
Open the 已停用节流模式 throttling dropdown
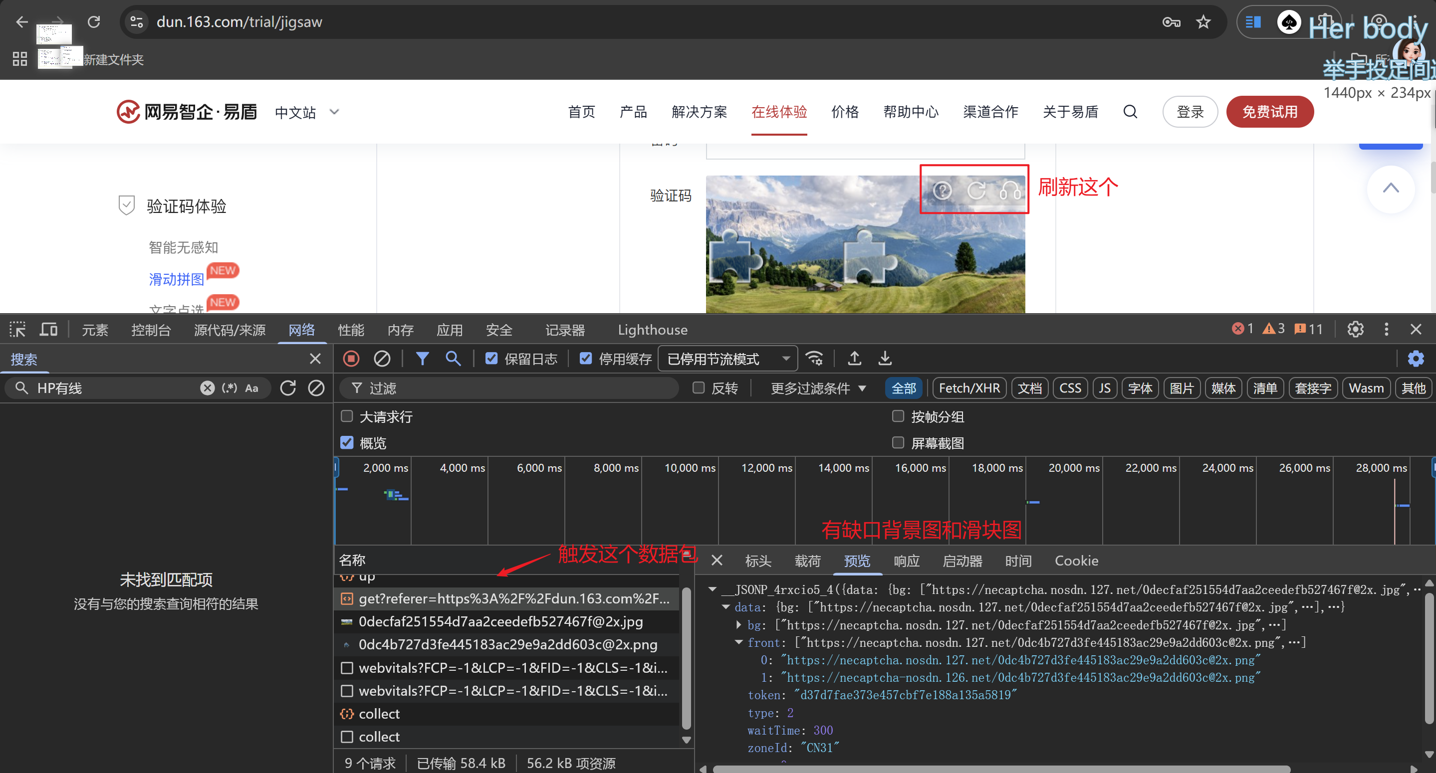728,359
